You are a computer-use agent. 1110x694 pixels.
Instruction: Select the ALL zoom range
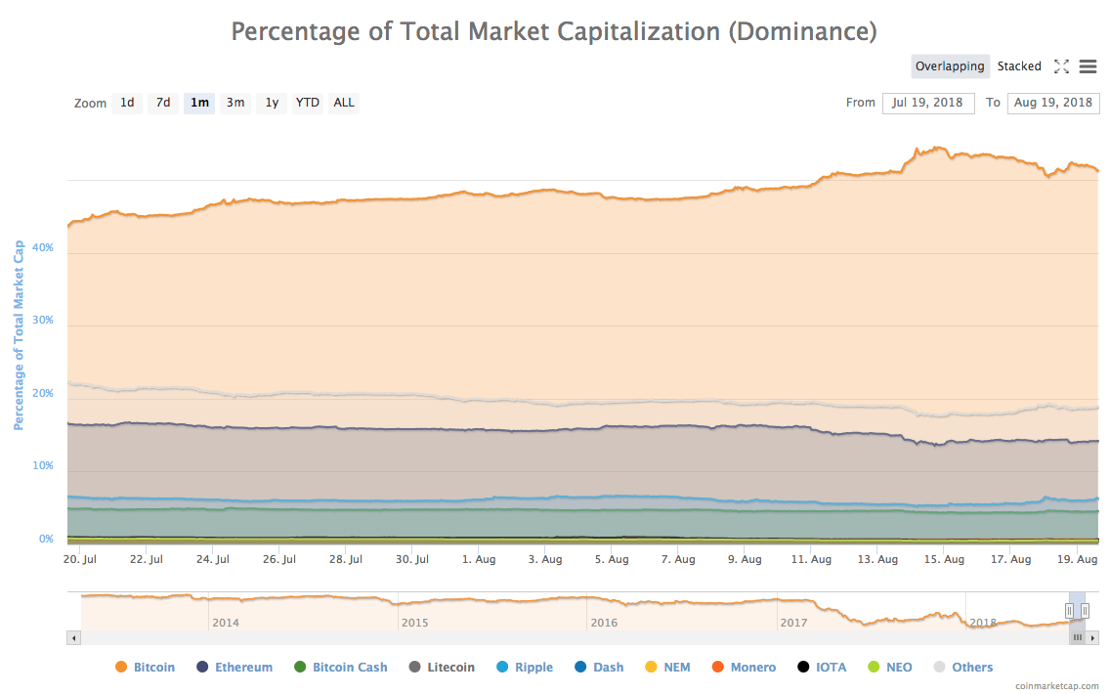(343, 103)
